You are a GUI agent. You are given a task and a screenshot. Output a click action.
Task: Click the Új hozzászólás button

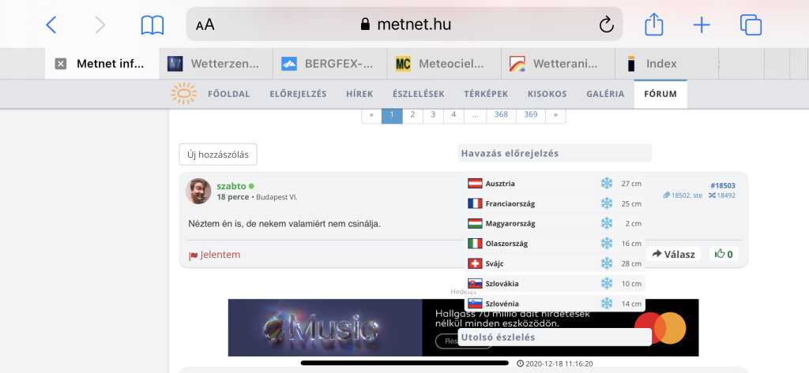click(x=218, y=155)
